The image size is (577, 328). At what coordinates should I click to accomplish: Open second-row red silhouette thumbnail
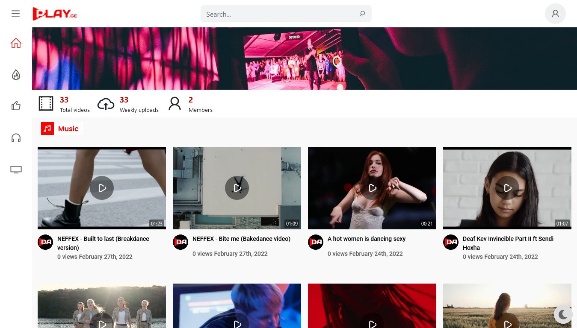pyautogui.click(x=372, y=306)
